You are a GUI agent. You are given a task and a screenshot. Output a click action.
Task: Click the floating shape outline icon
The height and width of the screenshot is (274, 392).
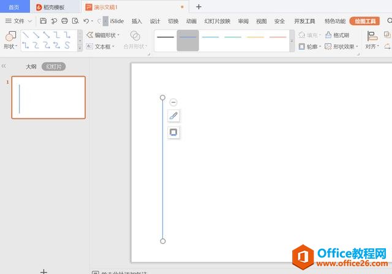(x=173, y=132)
